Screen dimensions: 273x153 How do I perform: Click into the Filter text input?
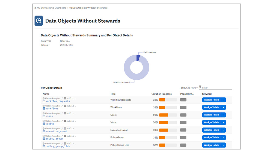[x=217, y=88]
